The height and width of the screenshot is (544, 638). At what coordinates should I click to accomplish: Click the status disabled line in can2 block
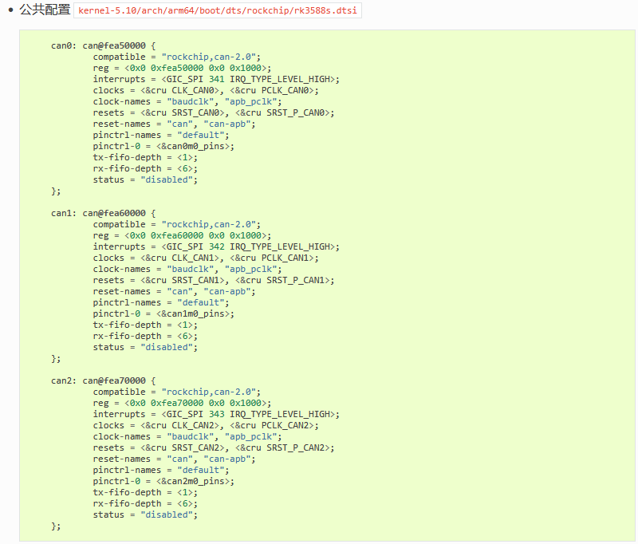(x=145, y=515)
